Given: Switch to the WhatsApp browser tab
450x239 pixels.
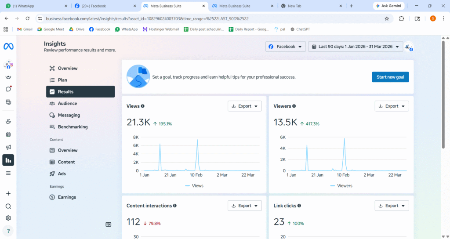Looking at the screenshot, I should (34, 6).
